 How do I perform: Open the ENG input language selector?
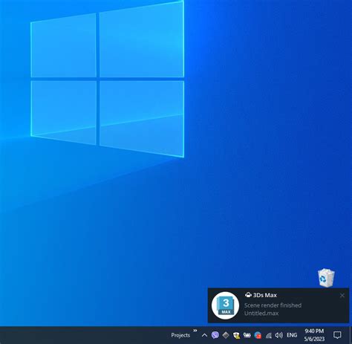tap(292, 335)
